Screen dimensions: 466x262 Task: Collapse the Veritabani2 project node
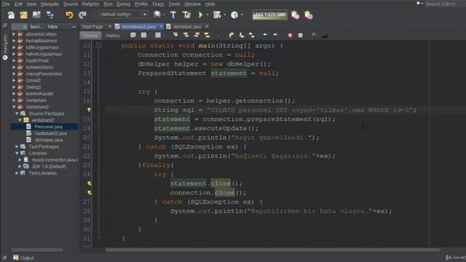pyautogui.click(x=14, y=107)
